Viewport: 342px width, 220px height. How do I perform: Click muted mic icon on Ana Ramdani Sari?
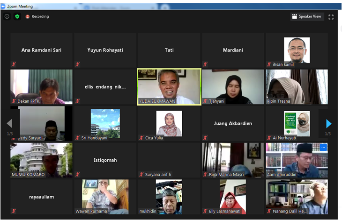[x=14, y=64]
